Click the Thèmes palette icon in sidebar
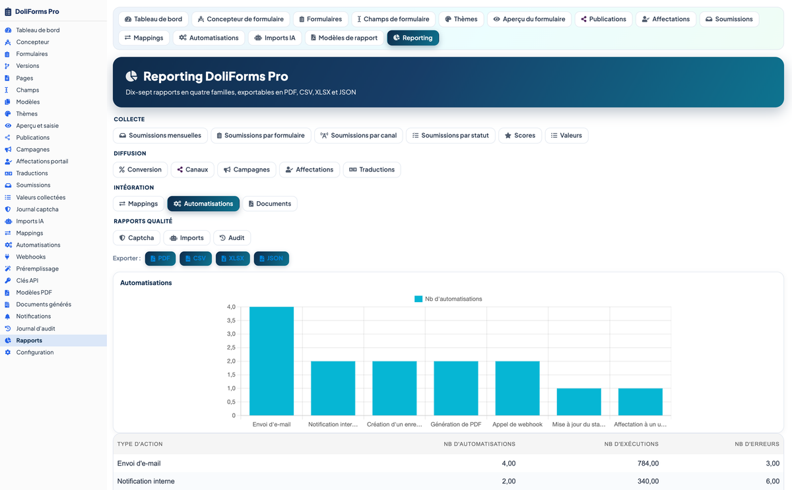The width and height of the screenshot is (792, 490). [8, 113]
